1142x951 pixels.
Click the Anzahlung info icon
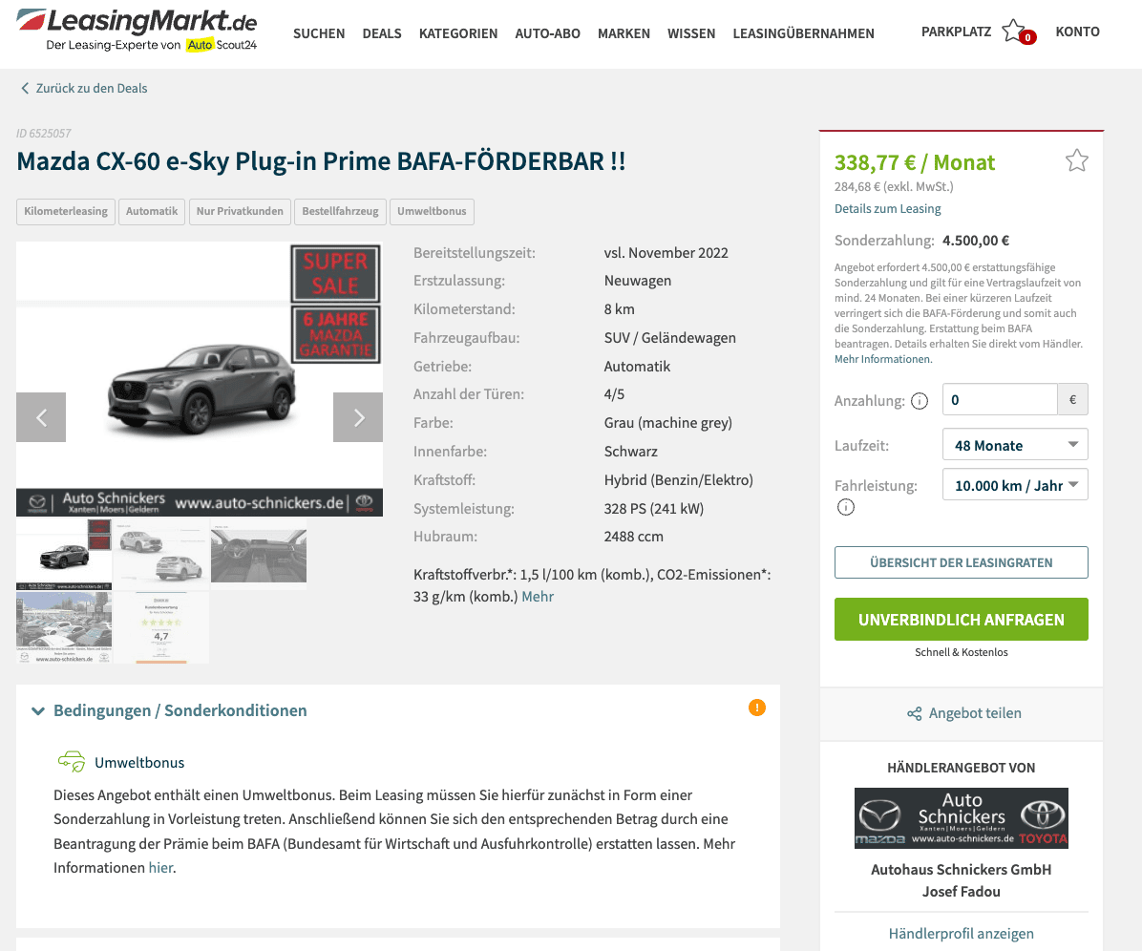[920, 401]
